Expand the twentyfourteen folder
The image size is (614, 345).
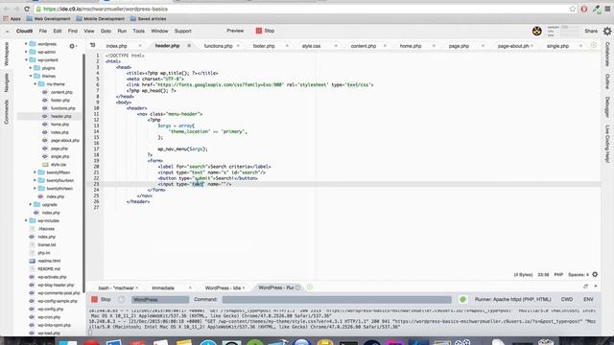(x=35, y=180)
